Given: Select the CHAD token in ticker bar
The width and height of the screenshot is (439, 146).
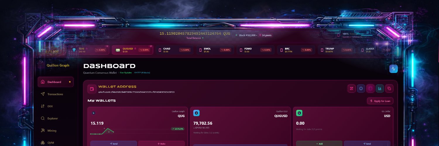Looking at the screenshot, I should pos(174,50).
